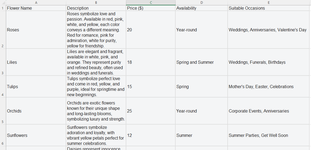Select row 6 header
The width and height of the screenshot is (311, 150).
point(3,135)
